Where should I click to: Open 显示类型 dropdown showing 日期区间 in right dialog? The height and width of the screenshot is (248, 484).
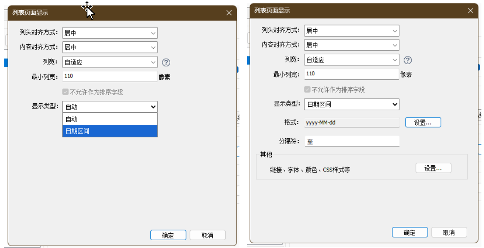pyautogui.click(x=351, y=104)
